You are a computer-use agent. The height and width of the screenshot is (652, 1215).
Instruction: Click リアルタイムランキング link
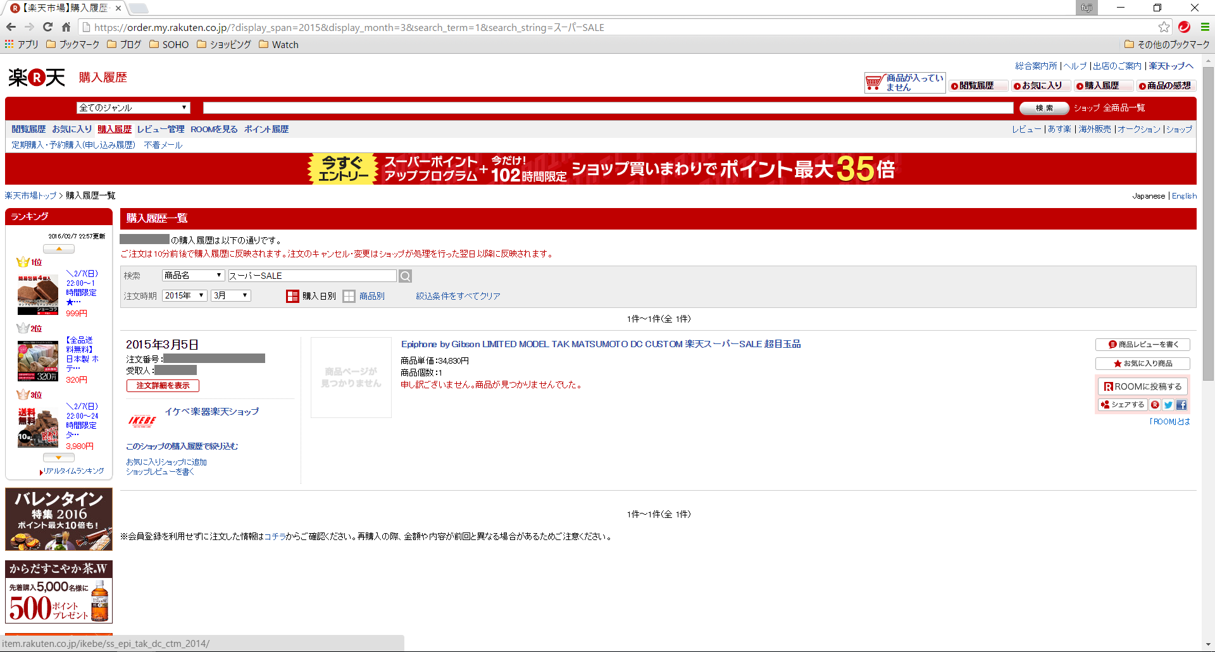click(x=72, y=471)
